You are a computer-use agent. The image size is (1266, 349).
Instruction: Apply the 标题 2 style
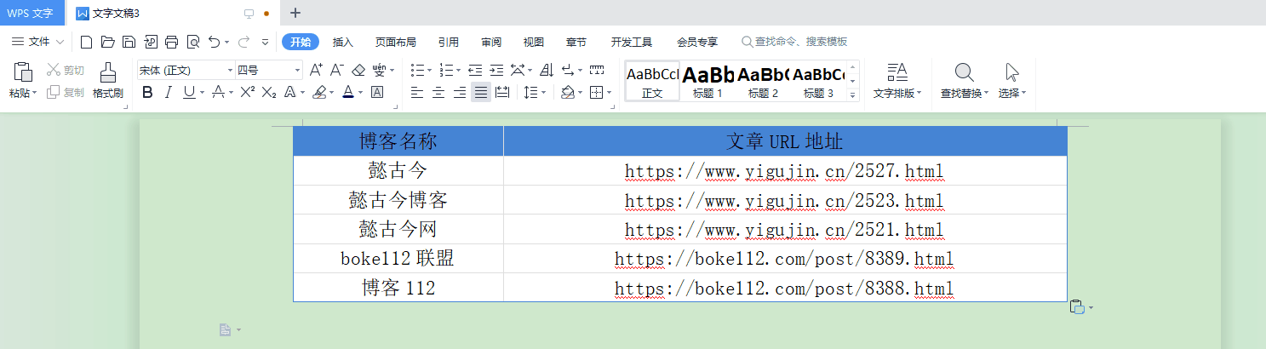764,82
